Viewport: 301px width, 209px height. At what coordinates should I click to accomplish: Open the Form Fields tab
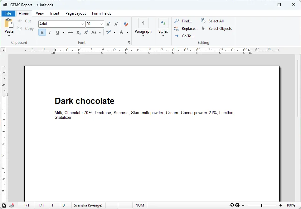(x=102, y=13)
